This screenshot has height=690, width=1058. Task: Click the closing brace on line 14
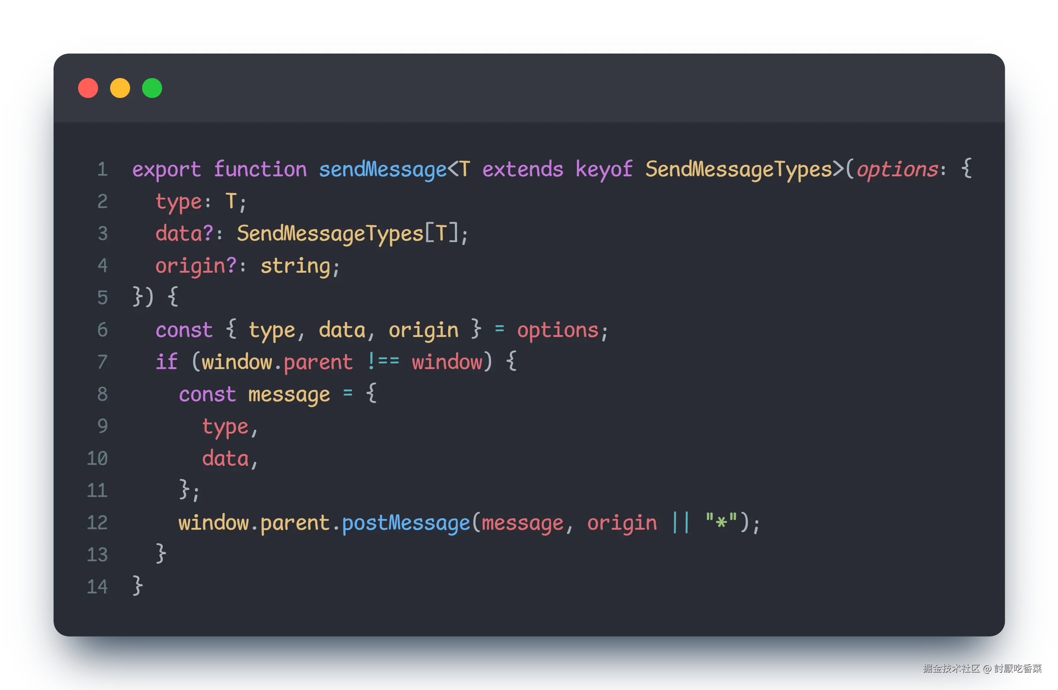(x=138, y=586)
